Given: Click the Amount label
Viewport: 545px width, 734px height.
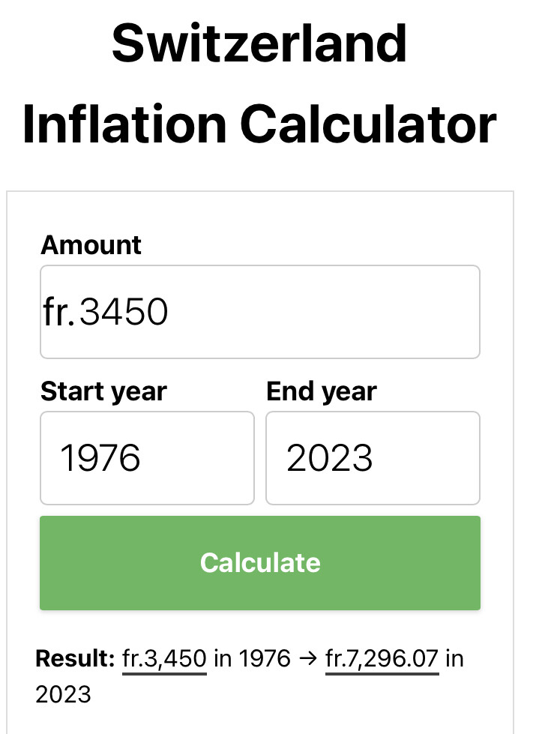Looking at the screenshot, I should coord(91,244).
